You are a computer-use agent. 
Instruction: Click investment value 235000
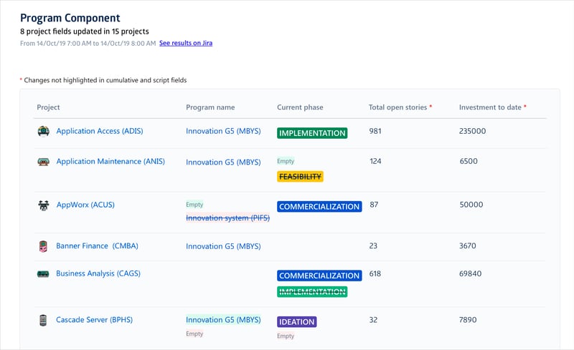[x=472, y=131]
